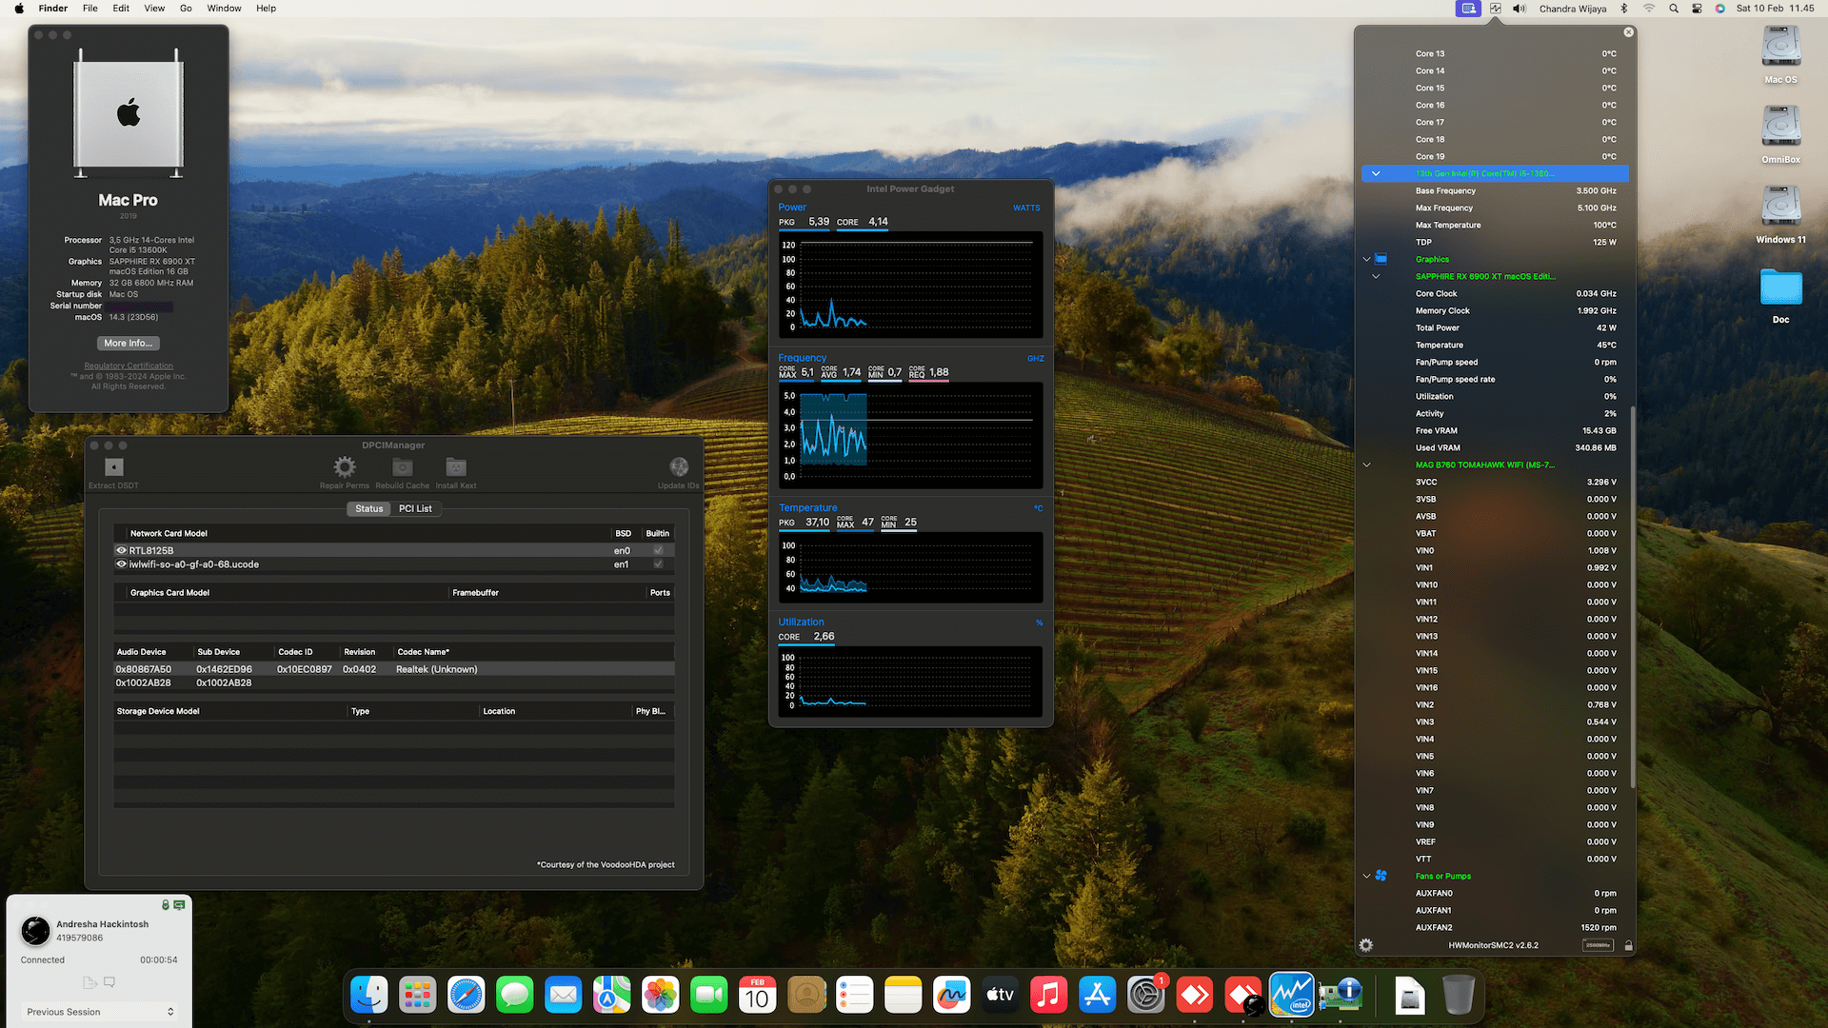This screenshot has width=1828, height=1028.
Task: Click DPCIManager card icon in Dock
Action: pos(1341,996)
